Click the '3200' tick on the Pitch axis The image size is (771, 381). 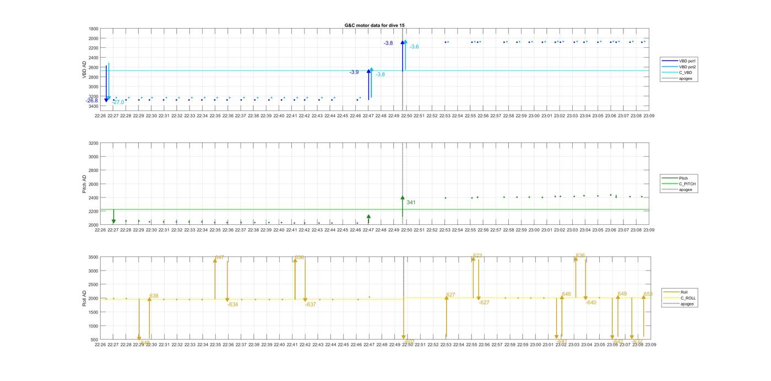[94, 143]
